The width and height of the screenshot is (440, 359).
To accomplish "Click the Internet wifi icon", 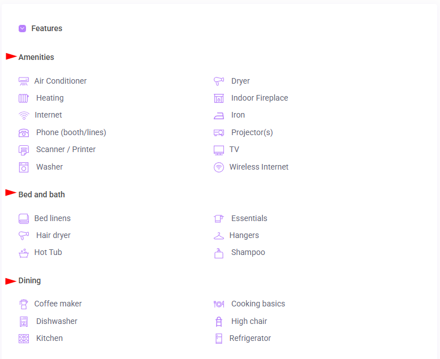I will [x=24, y=115].
